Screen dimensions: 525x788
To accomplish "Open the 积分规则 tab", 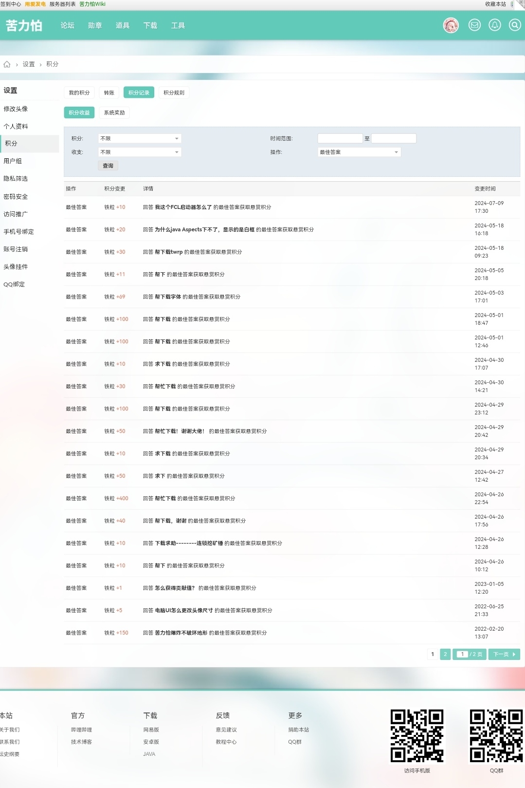I will tap(174, 93).
